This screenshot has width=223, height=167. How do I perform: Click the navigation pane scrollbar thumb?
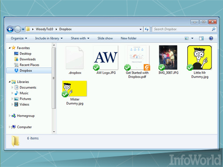click(x=54, y=78)
